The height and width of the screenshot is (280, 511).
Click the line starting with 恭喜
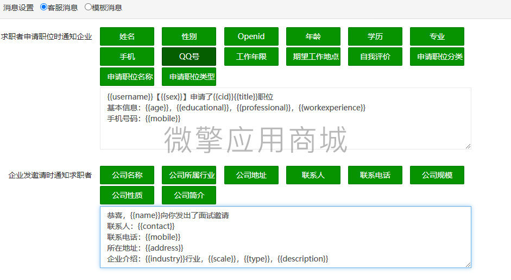[168, 215]
